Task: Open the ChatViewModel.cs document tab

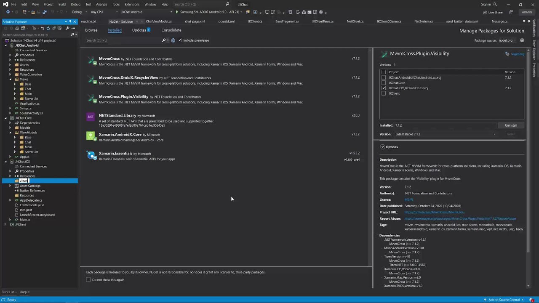Action: tap(159, 21)
